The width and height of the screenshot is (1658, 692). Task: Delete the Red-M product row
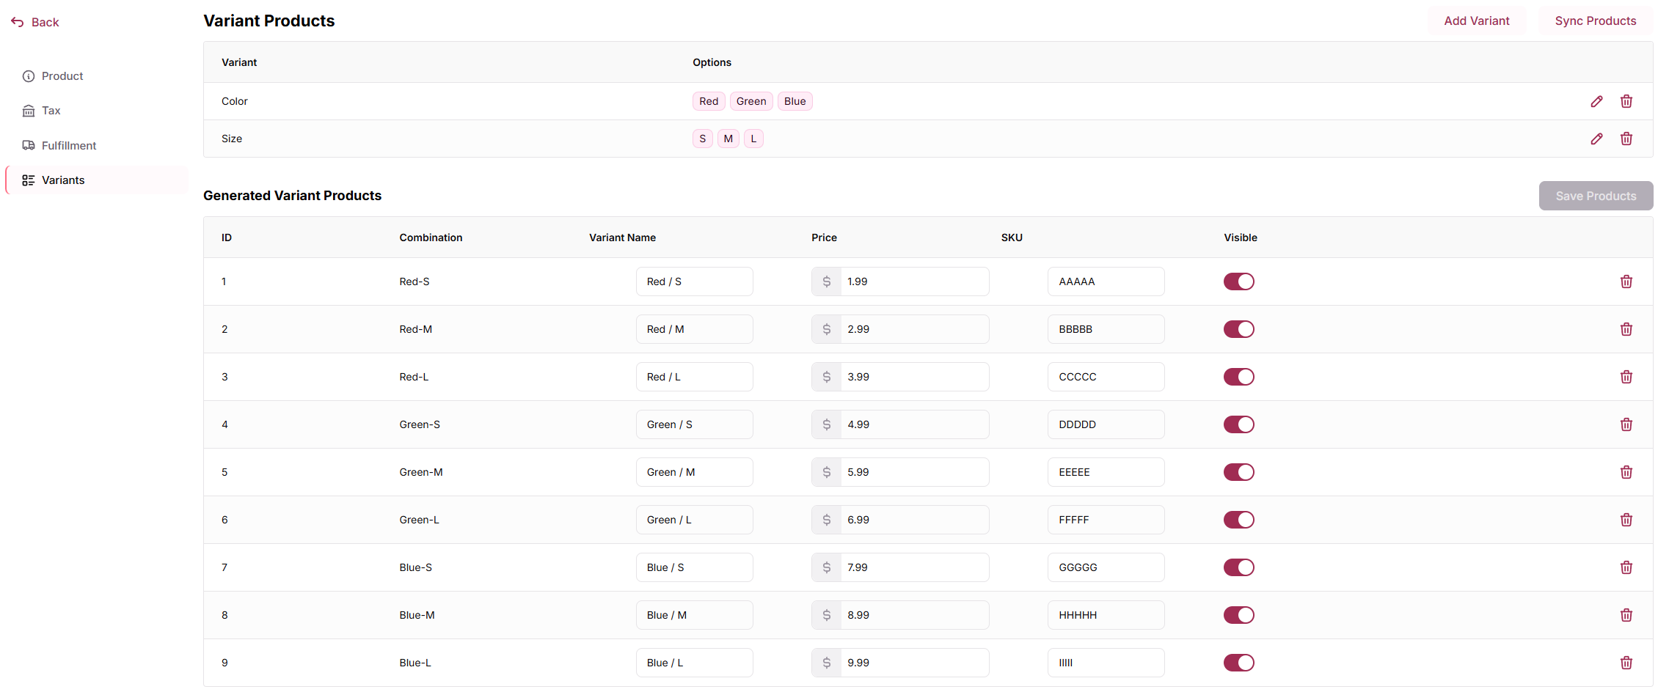coord(1626,329)
